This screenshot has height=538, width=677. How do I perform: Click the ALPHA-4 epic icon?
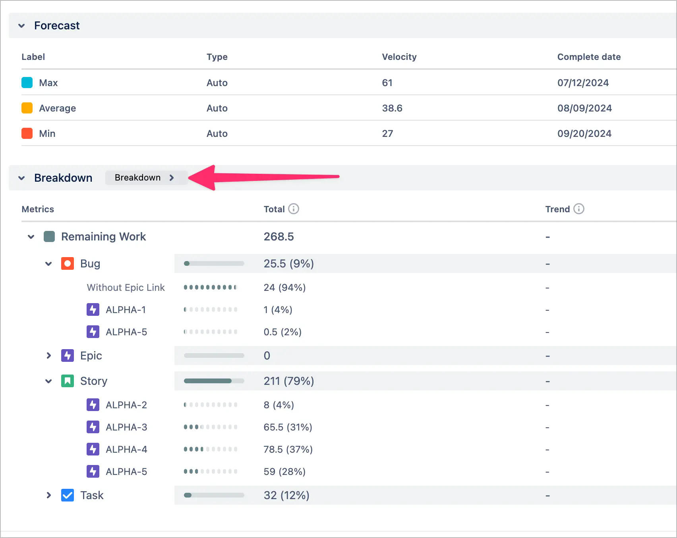click(x=93, y=449)
